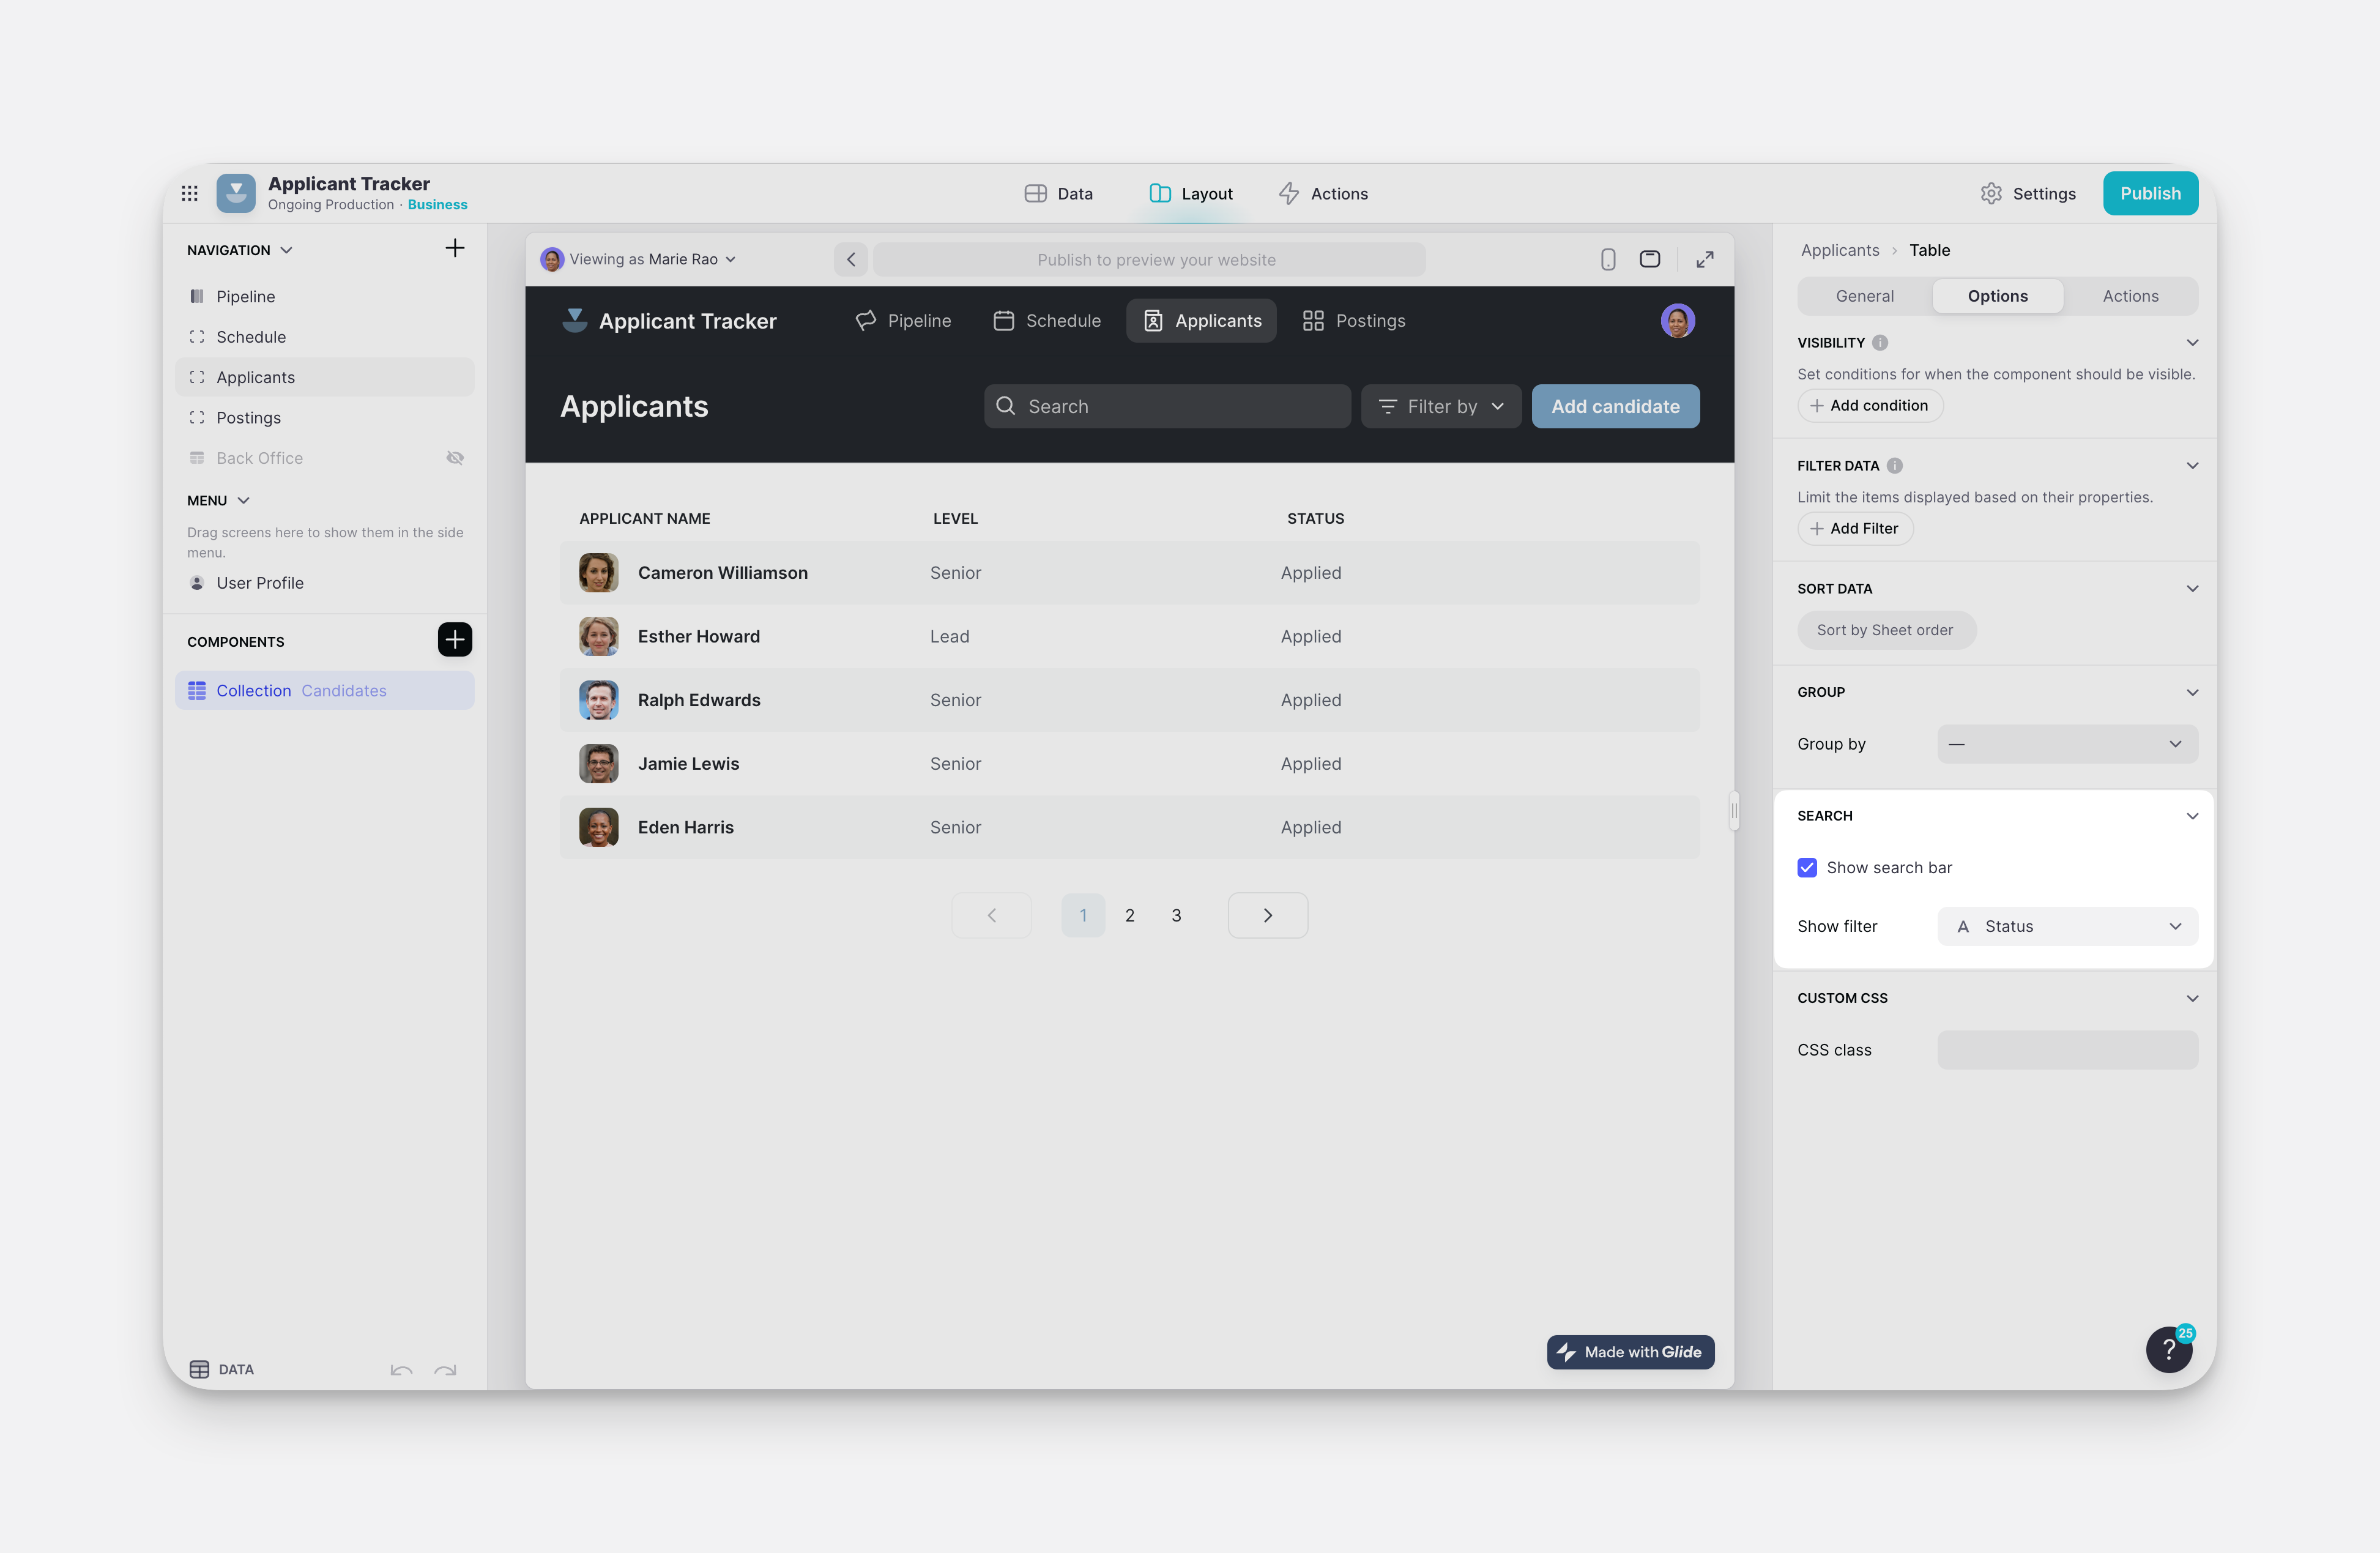Image resolution: width=2380 pixels, height=1553 pixels.
Task: Go to page 2 of applicants pagination
Action: (1130, 915)
